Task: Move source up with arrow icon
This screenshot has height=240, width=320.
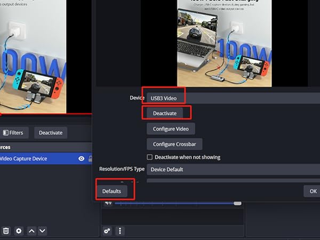Action: click(x=31, y=231)
